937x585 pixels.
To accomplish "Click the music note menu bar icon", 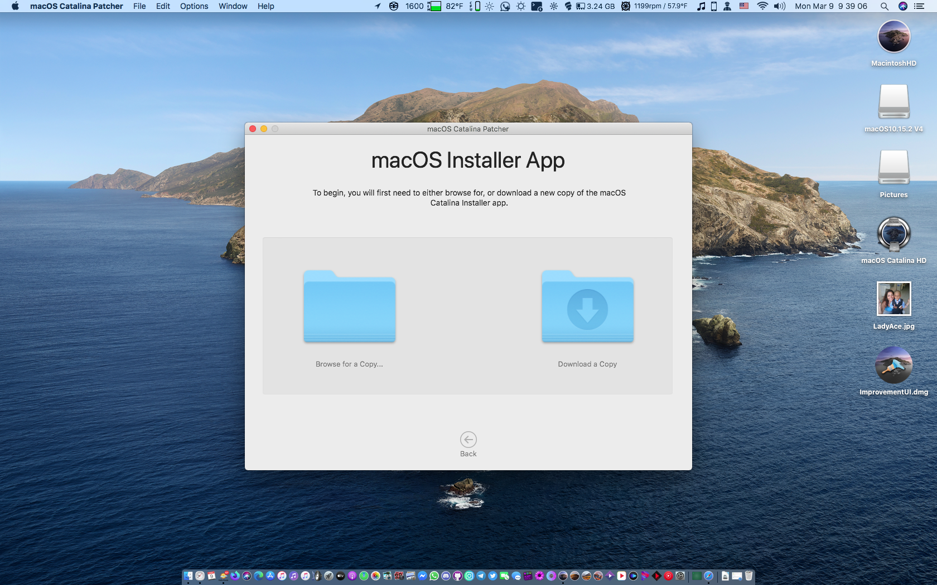I will (701, 6).
